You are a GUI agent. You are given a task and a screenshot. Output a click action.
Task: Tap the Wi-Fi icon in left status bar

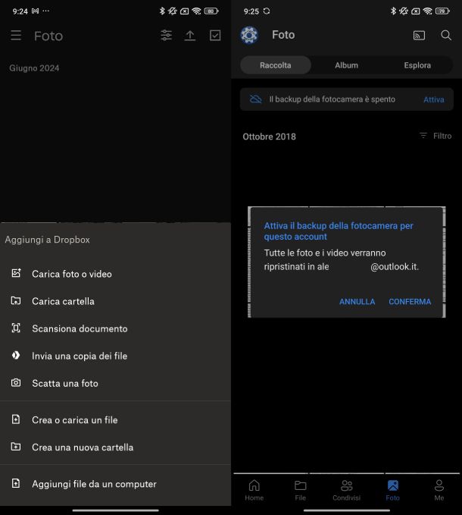click(196, 11)
